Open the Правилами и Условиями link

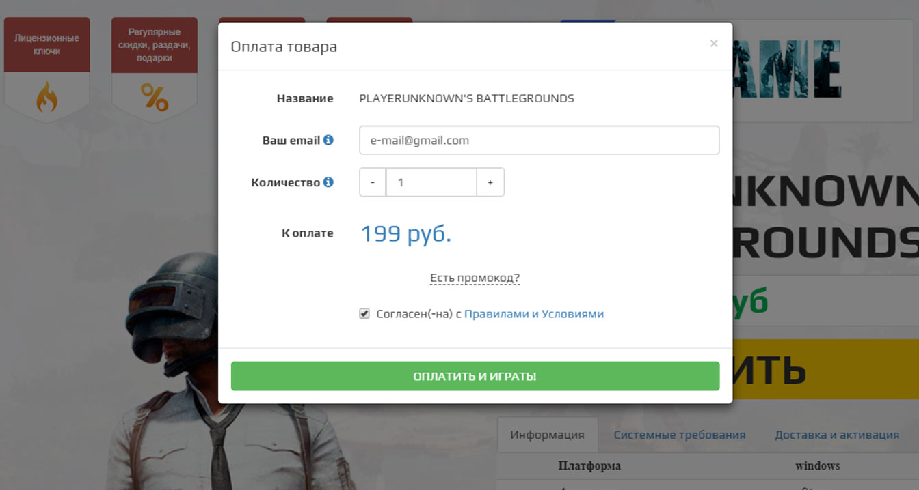tap(534, 314)
